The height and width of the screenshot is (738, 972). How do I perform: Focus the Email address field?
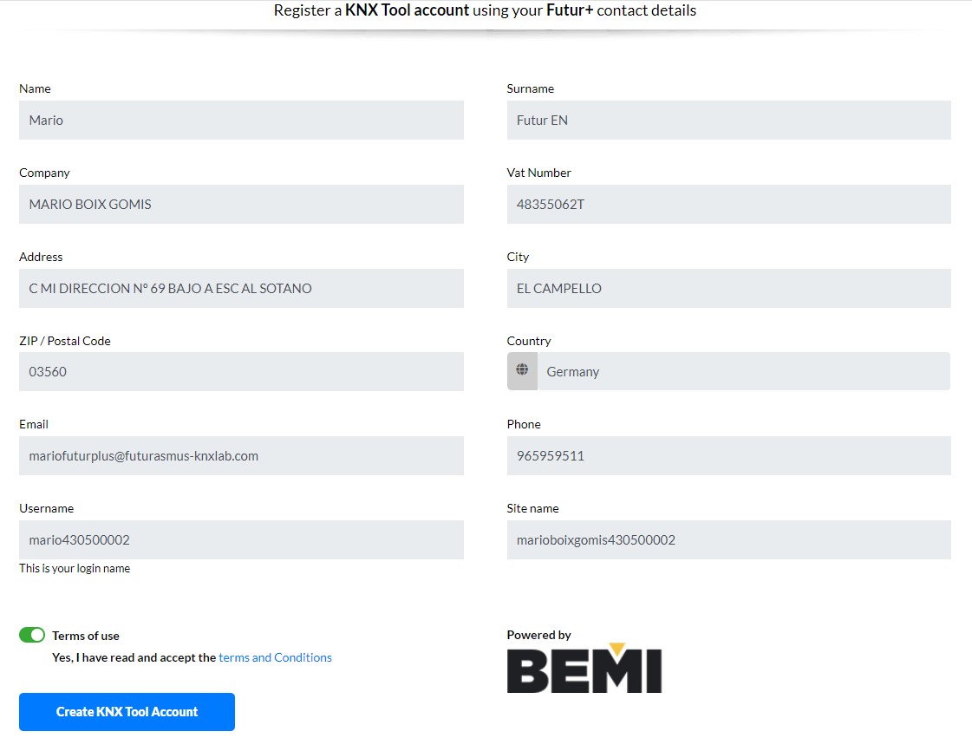[241, 455]
